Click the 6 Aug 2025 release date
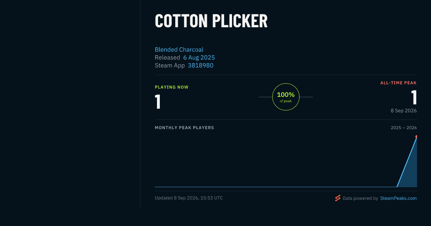The width and height of the screenshot is (431, 226). 199,57
